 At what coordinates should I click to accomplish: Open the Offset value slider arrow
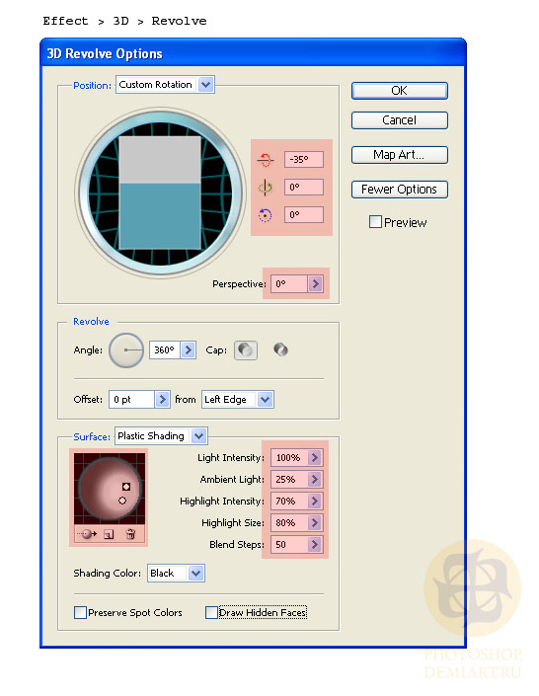point(162,399)
